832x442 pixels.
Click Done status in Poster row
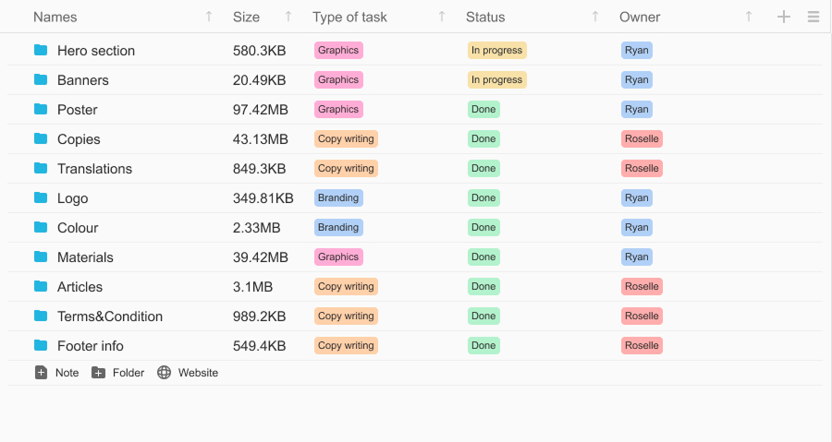[483, 110]
